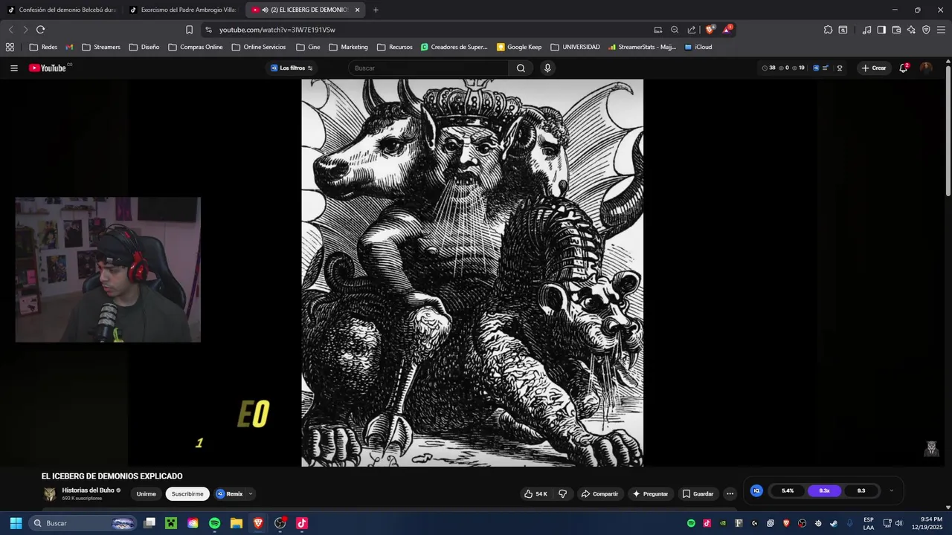The width and height of the screenshot is (952, 535).
Task: Open more actions three-dot menu under video
Action: (x=730, y=493)
